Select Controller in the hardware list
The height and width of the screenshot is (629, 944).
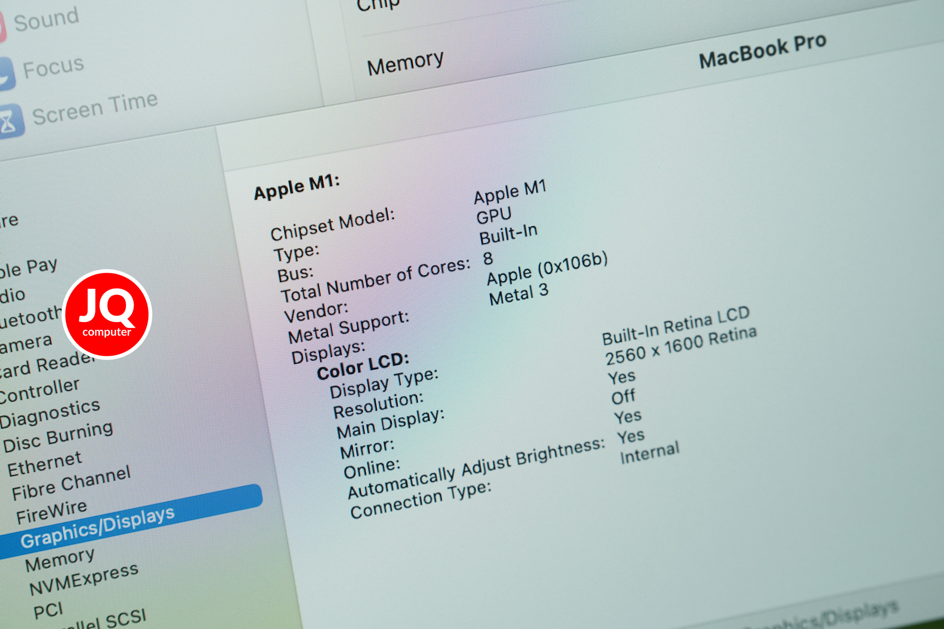click(x=39, y=391)
